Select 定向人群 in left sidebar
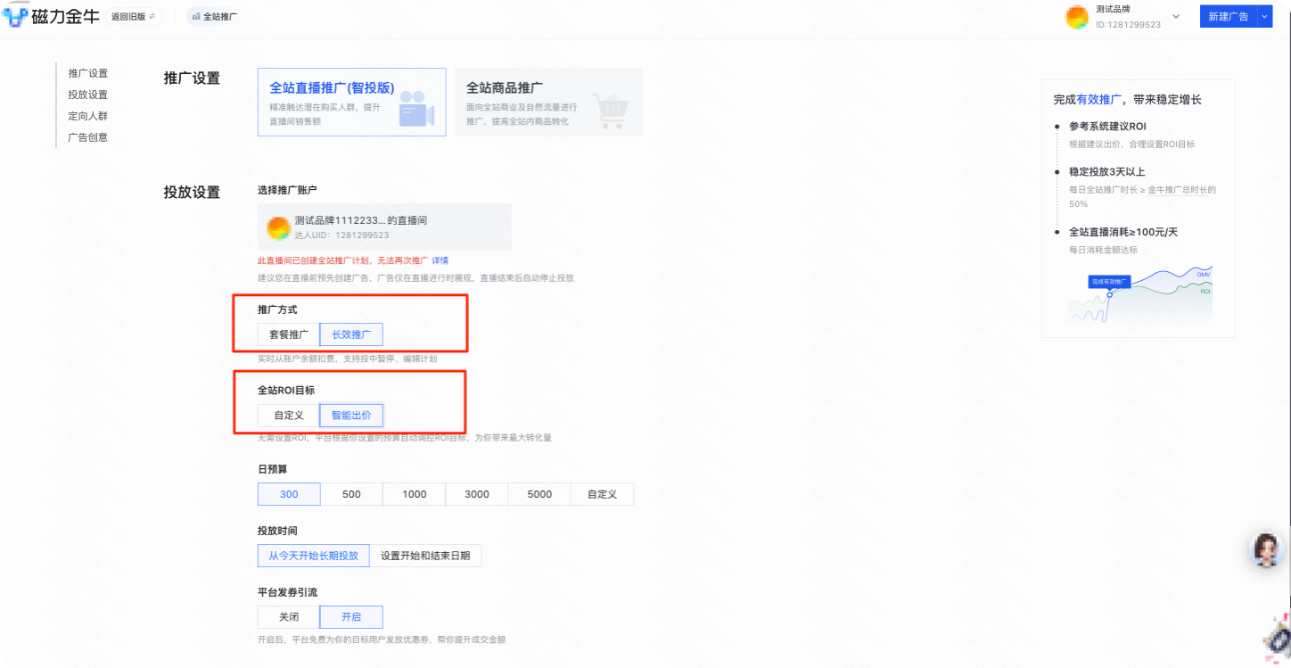Image resolution: width=1291 pixels, height=668 pixels. (86, 115)
